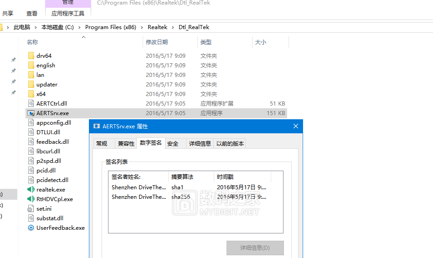The width and height of the screenshot is (433, 258).
Task: Select the UserFeedback.exe icon
Action: tap(31, 228)
